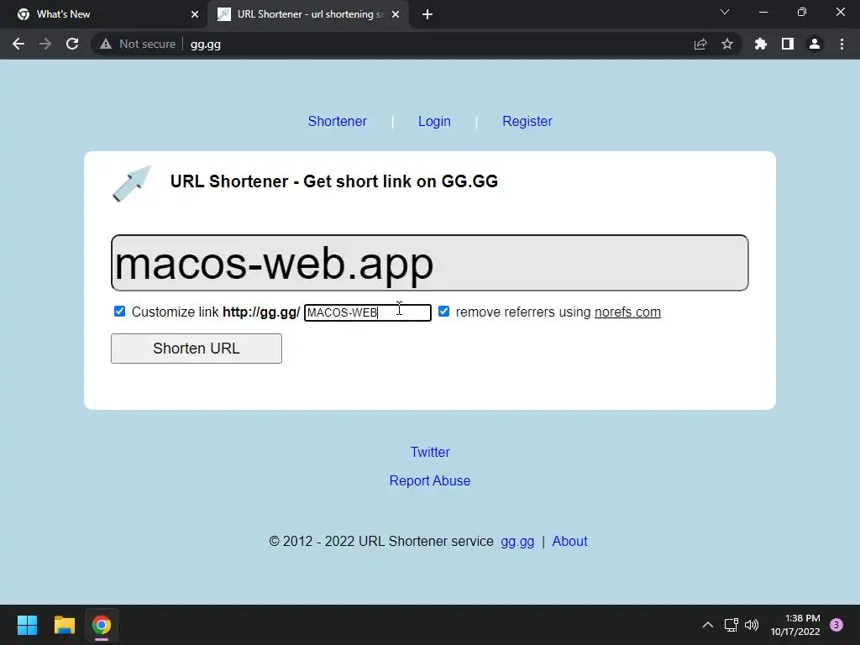Open a new tab with plus button
This screenshot has width=860, height=645.
(x=427, y=14)
